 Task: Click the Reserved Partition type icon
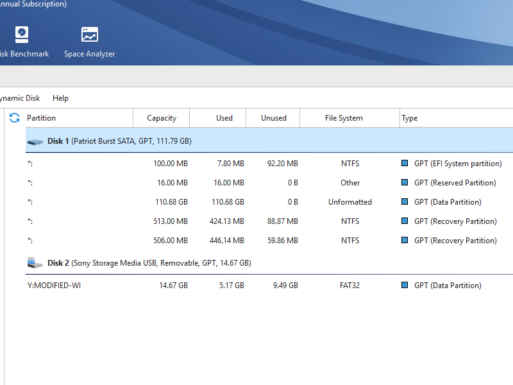pos(405,183)
